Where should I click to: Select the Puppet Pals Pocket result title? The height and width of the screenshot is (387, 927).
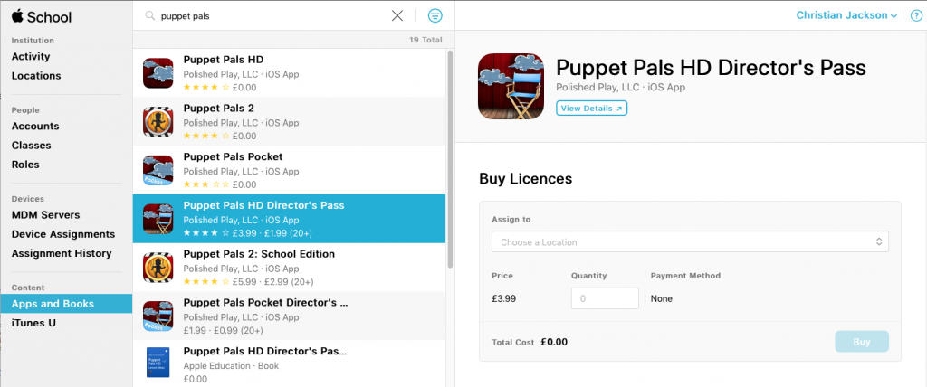click(x=233, y=156)
